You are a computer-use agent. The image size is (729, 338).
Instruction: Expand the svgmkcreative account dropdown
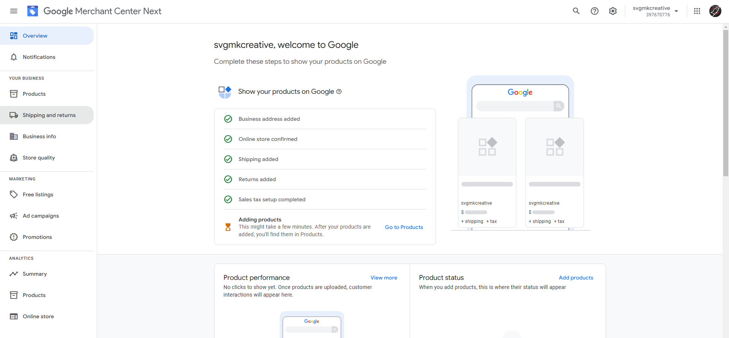676,11
